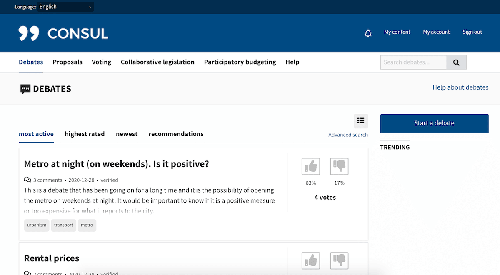The image size is (500, 275).
Task: Click the TRENDING heading
Action: (395, 147)
